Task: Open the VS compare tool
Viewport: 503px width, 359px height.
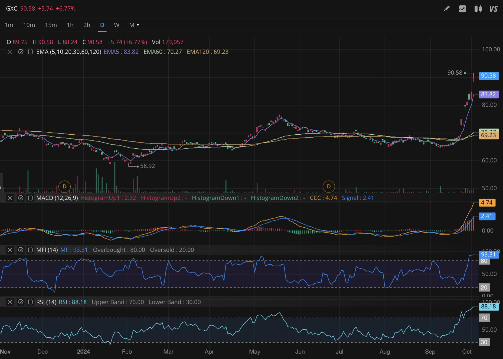Action: click(x=494, y=9)
